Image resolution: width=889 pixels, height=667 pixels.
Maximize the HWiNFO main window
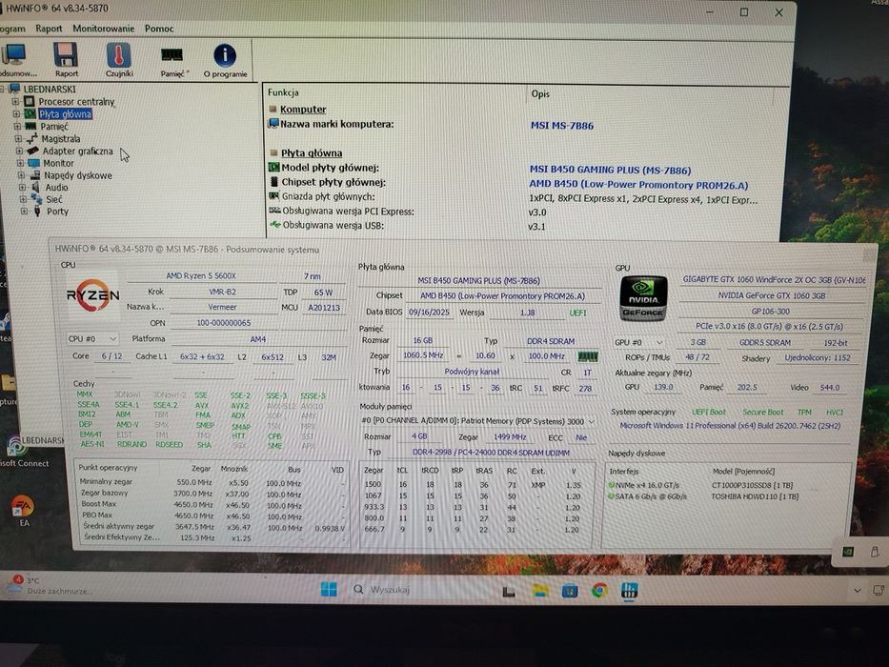744,11
